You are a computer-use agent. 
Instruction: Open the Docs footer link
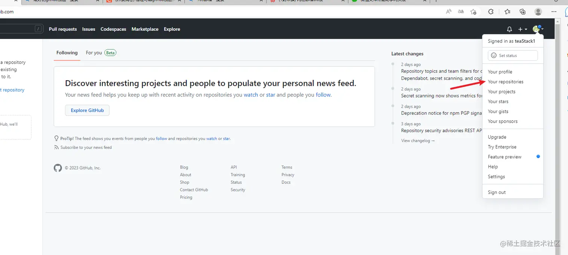(286, 182)
